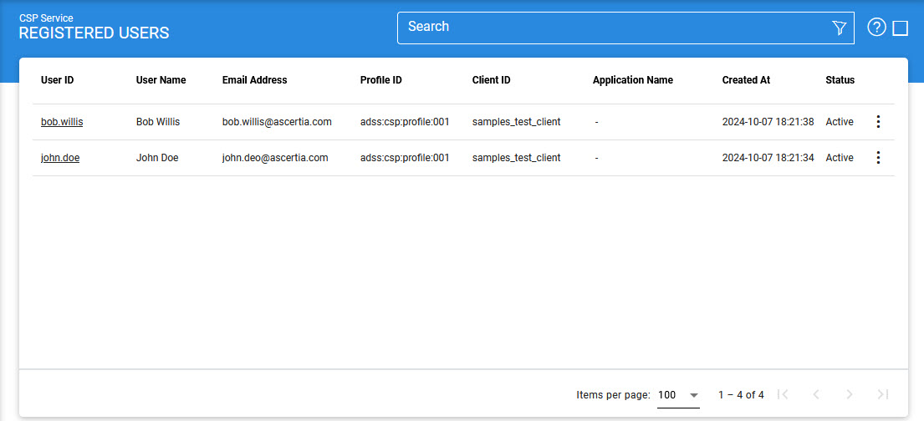Jump to the last page of results
924x421 pixels.
883,394
